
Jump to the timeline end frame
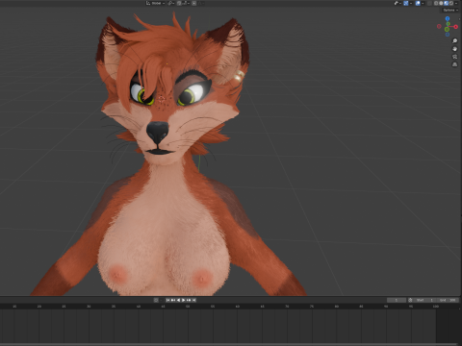[193, 300]
